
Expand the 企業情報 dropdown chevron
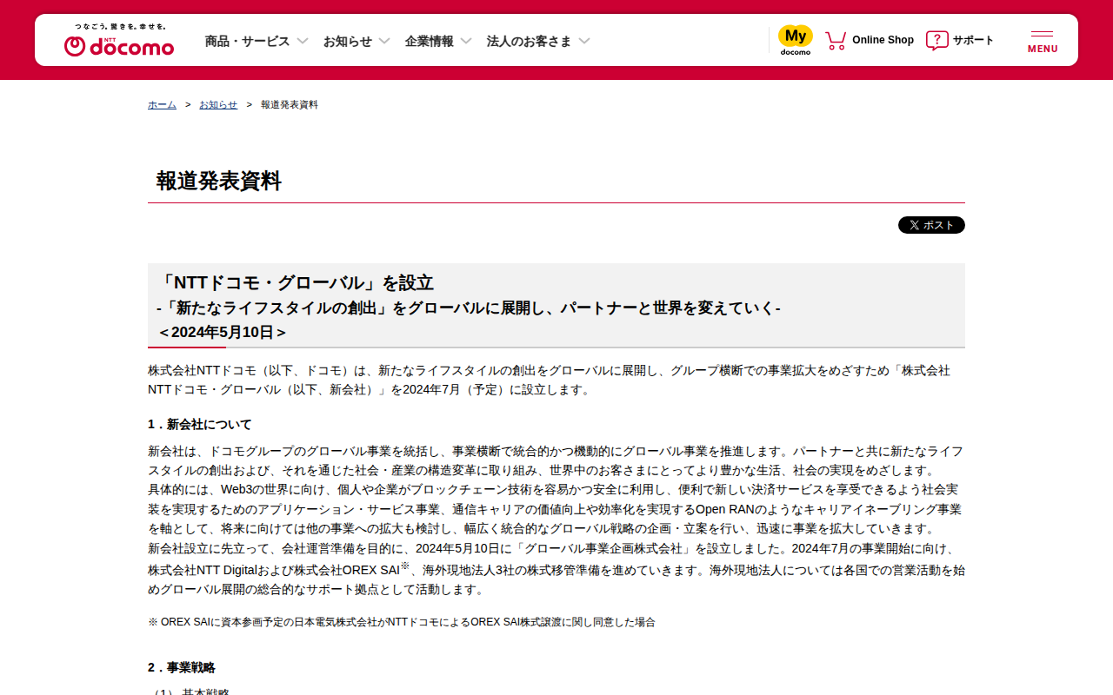coord(466,41)
